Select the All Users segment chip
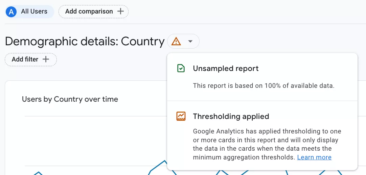The width and height of the screenshot is (366, 175). coord(29,11)
